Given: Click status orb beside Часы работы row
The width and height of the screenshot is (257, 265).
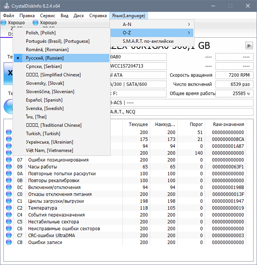Looking at the screenshot, I should point(9,167).
